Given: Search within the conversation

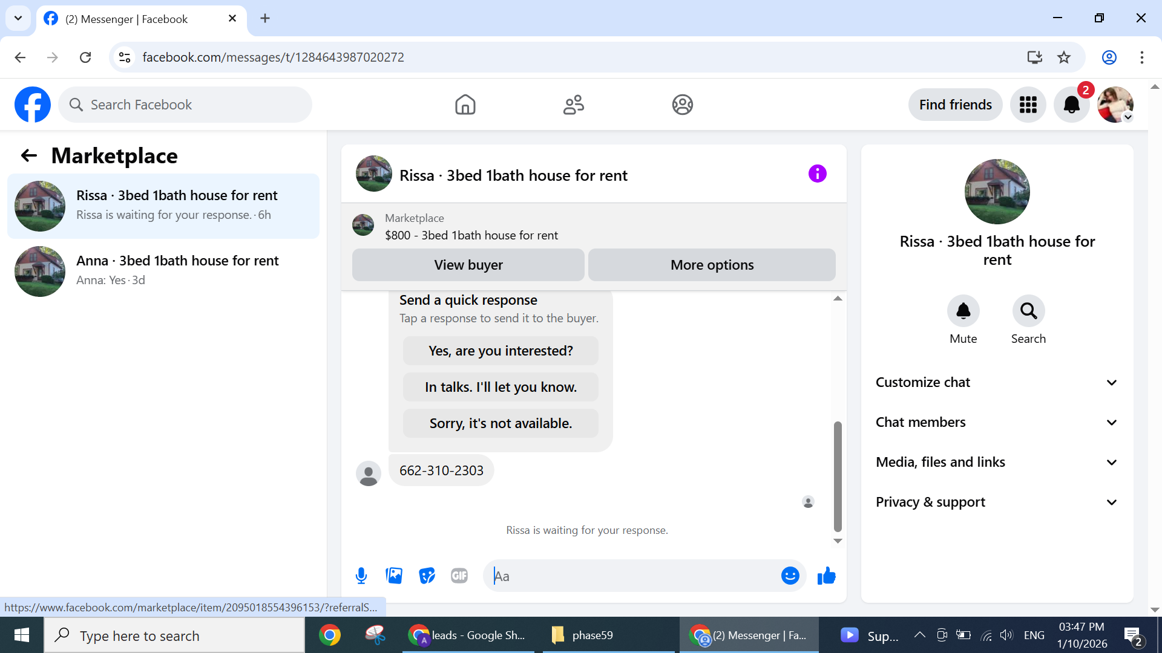Looking at the screenshot, I should [1028, 311].
